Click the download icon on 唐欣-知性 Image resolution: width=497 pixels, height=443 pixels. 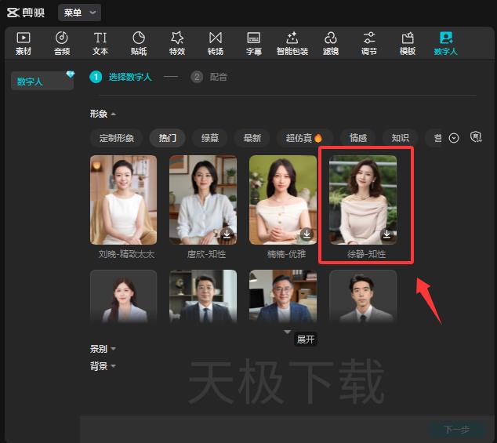227,234
